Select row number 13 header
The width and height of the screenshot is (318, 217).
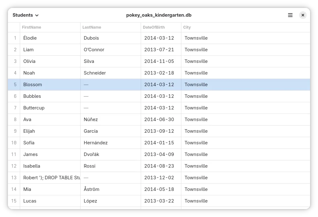click(14, 178)
